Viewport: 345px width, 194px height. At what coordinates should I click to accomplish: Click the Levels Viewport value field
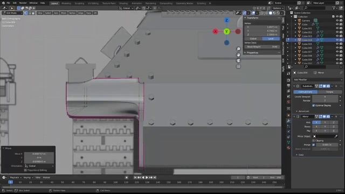[x=325, y=96]
